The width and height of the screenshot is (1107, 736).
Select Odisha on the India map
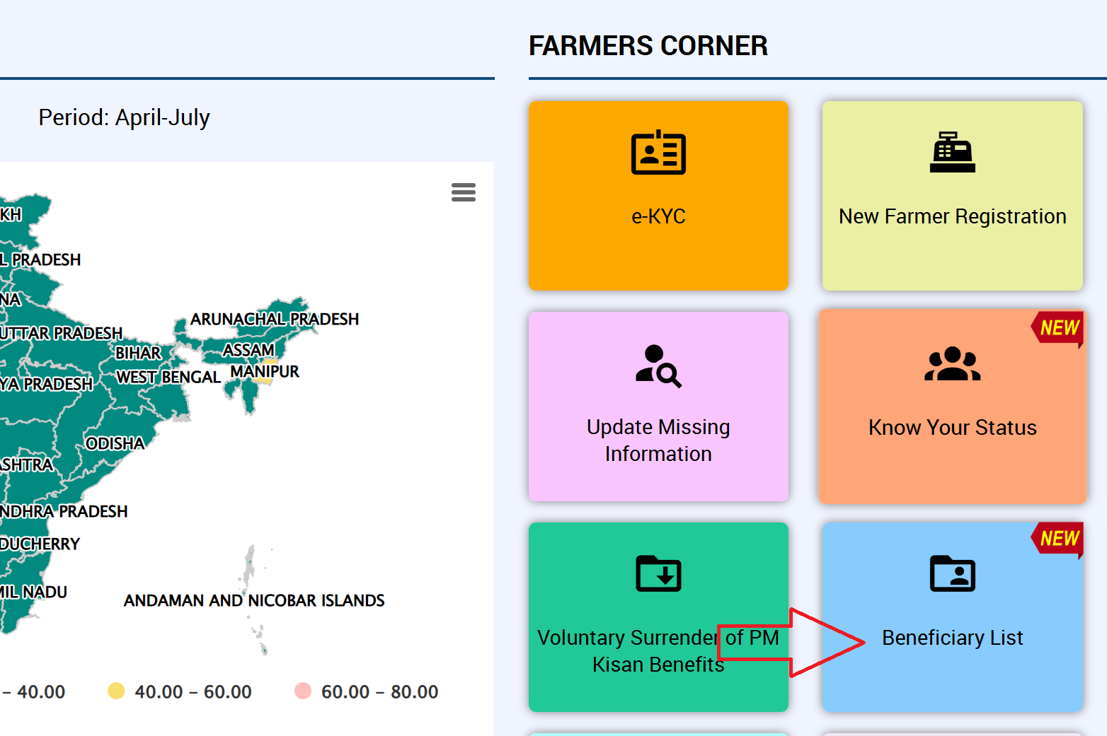click(x=115, y=443)
